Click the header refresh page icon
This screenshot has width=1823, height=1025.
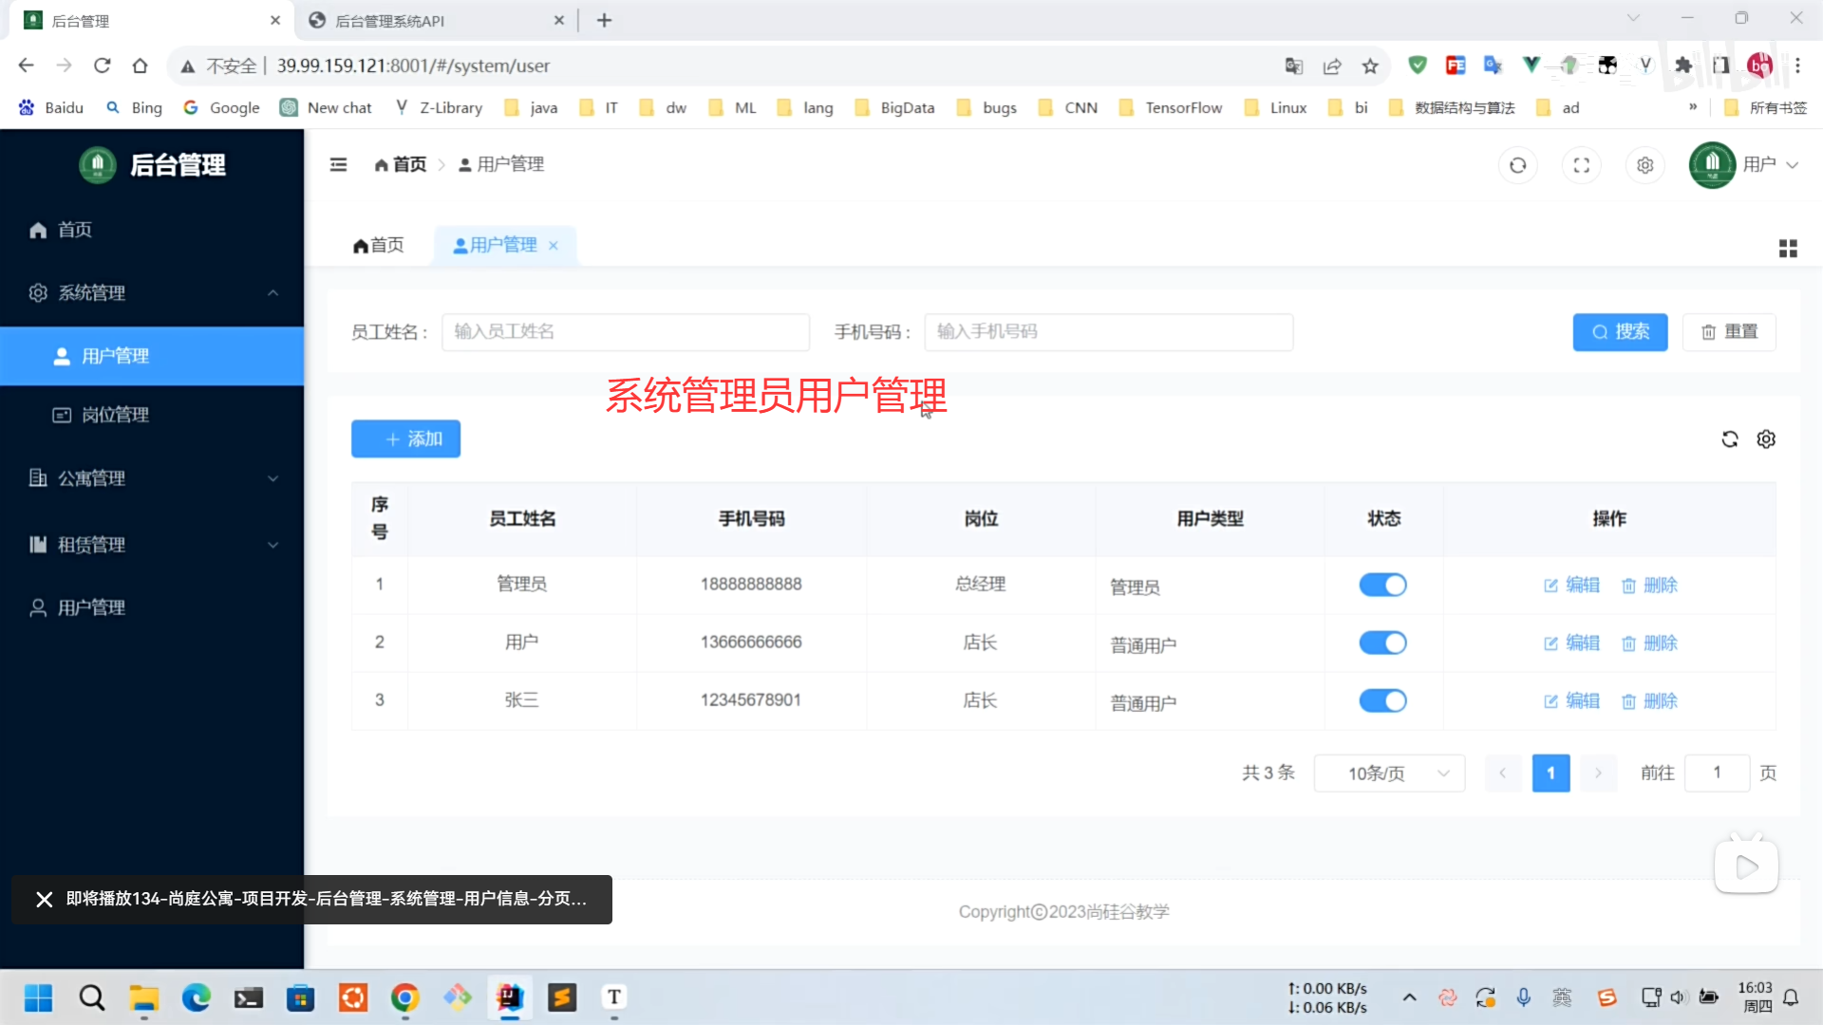pos(1517,165)
